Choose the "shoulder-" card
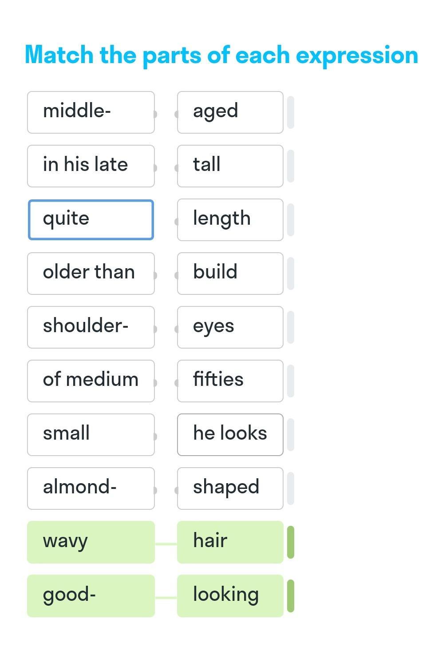The image size is (442, 667). (x=91, y=327)
